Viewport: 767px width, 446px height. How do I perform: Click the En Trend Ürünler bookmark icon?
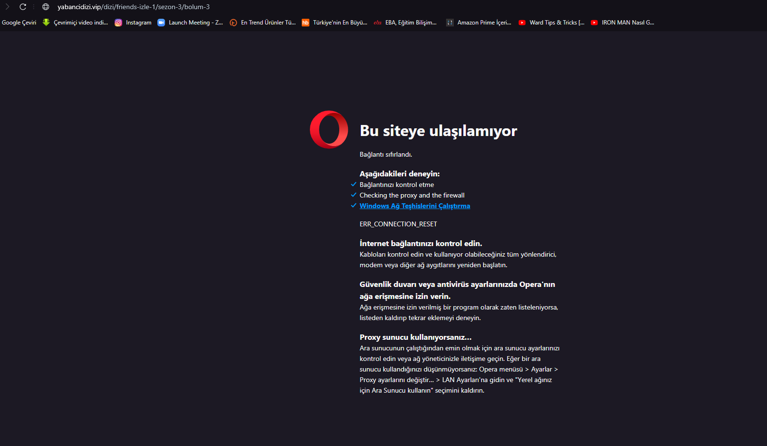233,23
